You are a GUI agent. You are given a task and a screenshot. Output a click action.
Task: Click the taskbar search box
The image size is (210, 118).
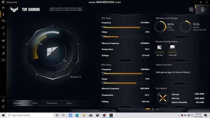30,115
